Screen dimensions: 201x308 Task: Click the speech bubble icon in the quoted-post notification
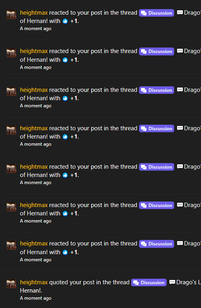[172, 282]
